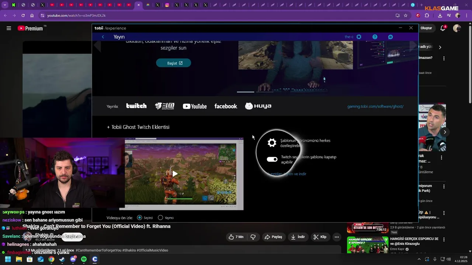
Task: Open HANGİSİ GERÇEK E-SPORCU video thumbnail
Action: coord(367,245)
